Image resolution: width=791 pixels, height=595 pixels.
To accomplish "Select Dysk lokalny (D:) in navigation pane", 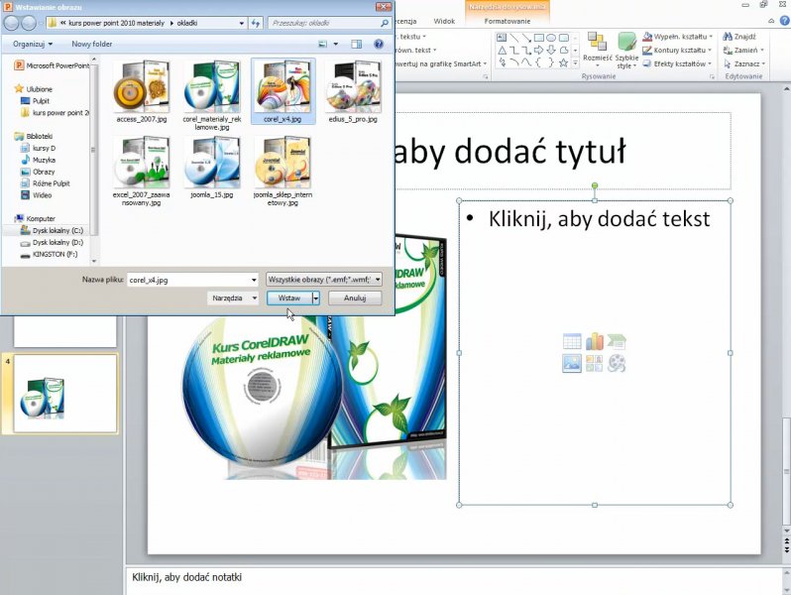I will coord(56,242).
